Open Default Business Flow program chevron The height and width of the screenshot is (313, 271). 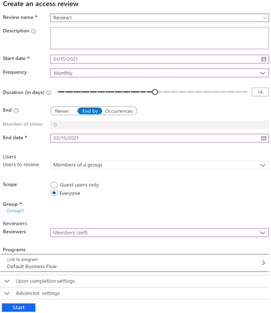tap(263, 263)
